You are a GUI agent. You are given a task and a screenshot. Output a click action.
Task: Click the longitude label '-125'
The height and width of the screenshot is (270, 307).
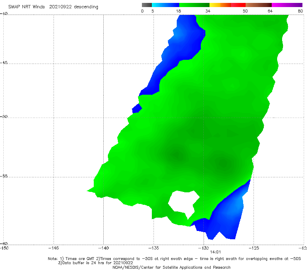(254, 248)
